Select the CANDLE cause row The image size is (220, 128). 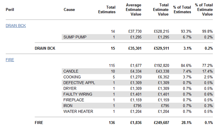(71, 71)
